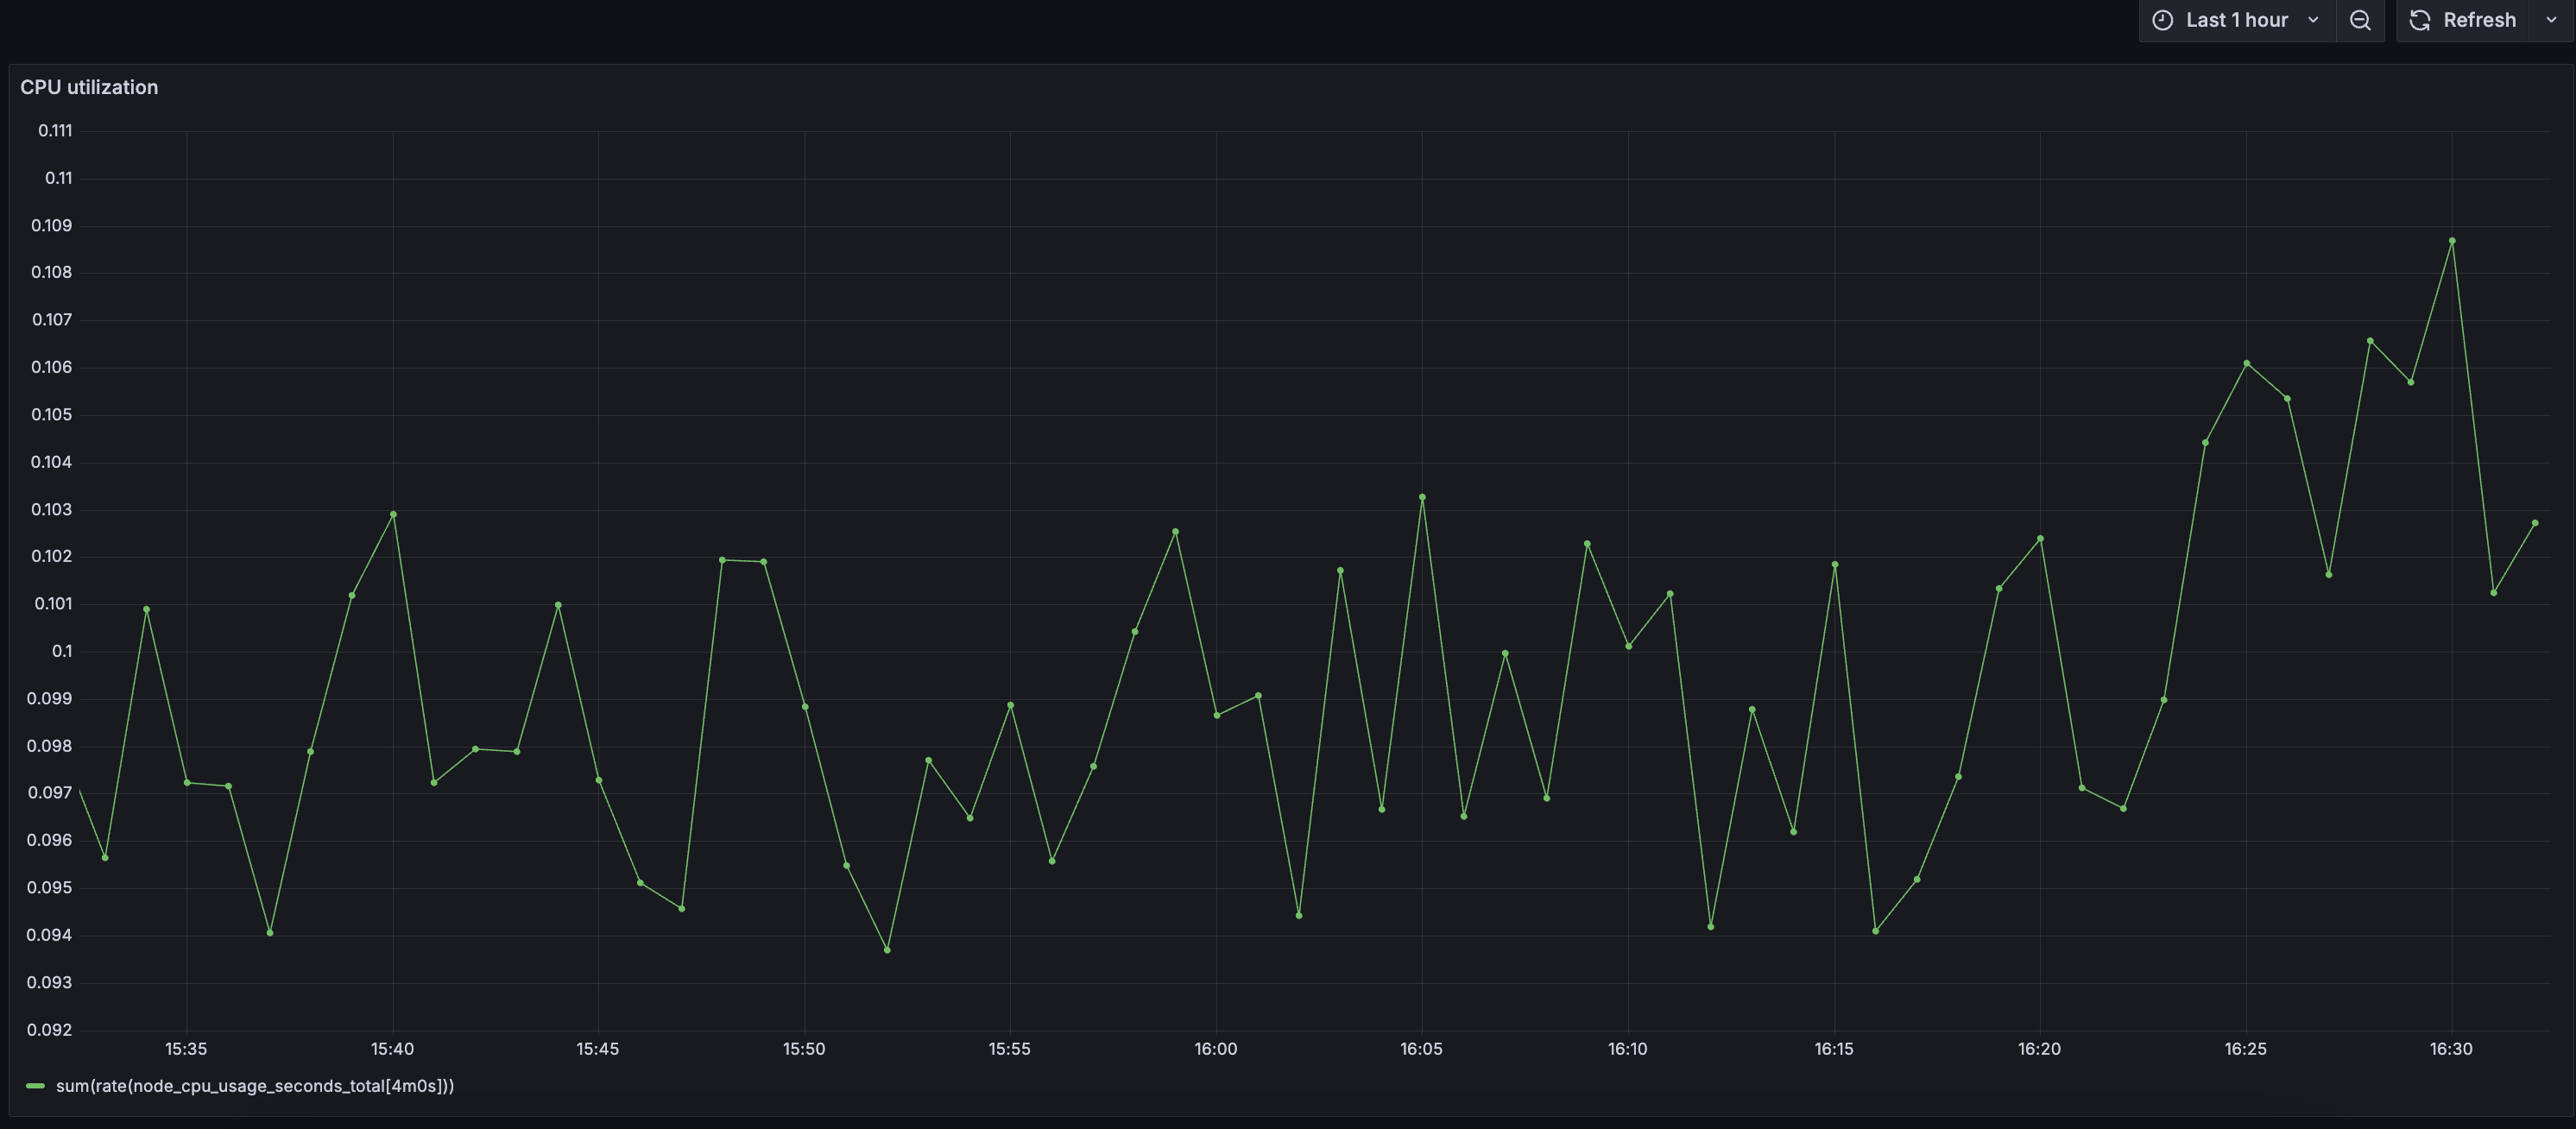Click the green legend color line swatch
The height and width of the screenshot is (1129, 2576).
click(35, 1085)
